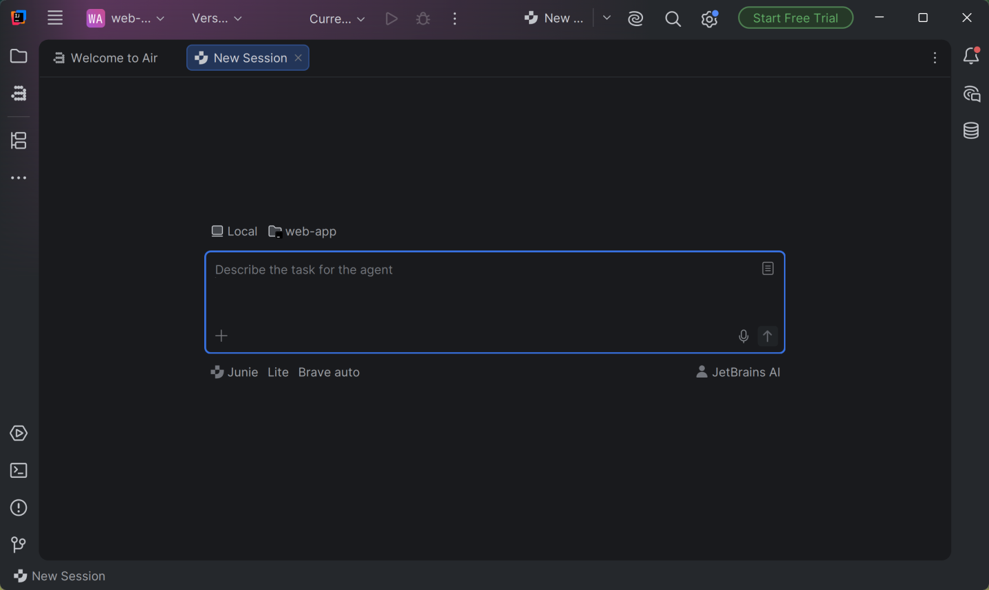Viewport: 989px width, 590px height.
Task: Open the Git tool window
Action: click(x=19, y=545)
